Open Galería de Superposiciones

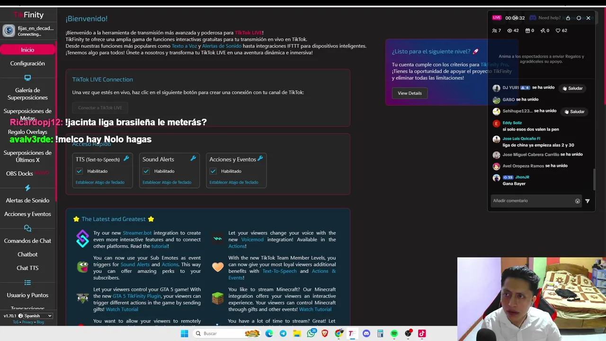point(27,94)
